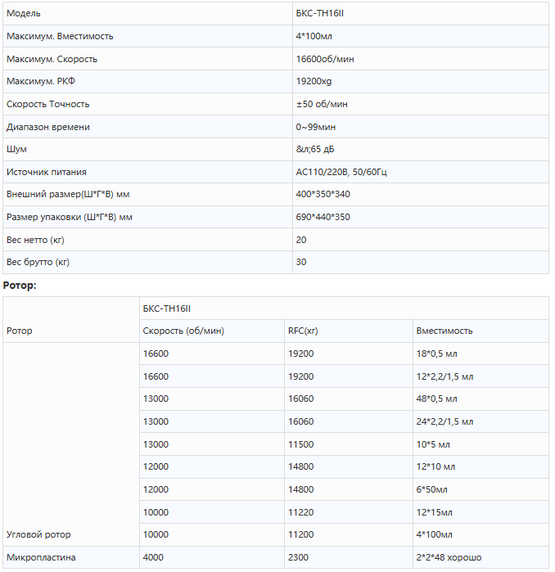Click the 16600об/мин max speed value
Viewport: 555px width, 572px height.
coord(325,59)
